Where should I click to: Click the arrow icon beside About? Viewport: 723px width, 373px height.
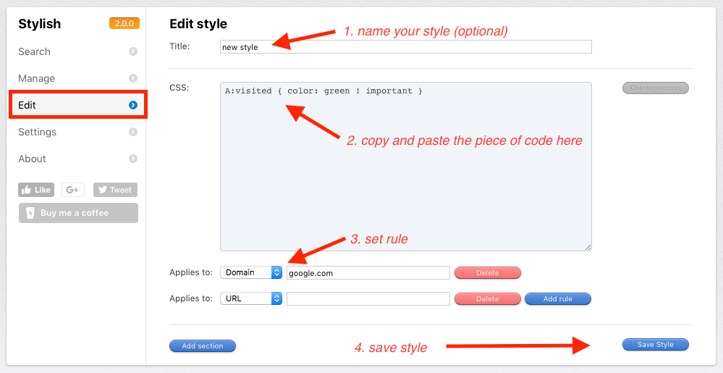click(x=133, y=159)
